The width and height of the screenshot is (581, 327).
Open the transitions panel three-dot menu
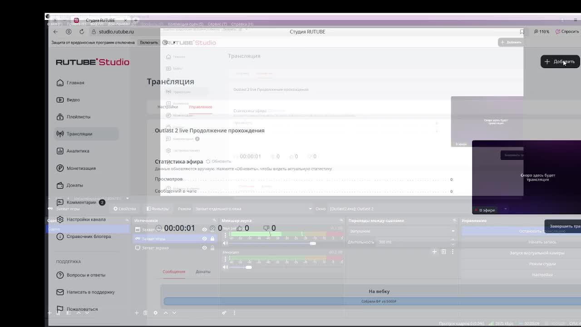[x=452, y=252]
